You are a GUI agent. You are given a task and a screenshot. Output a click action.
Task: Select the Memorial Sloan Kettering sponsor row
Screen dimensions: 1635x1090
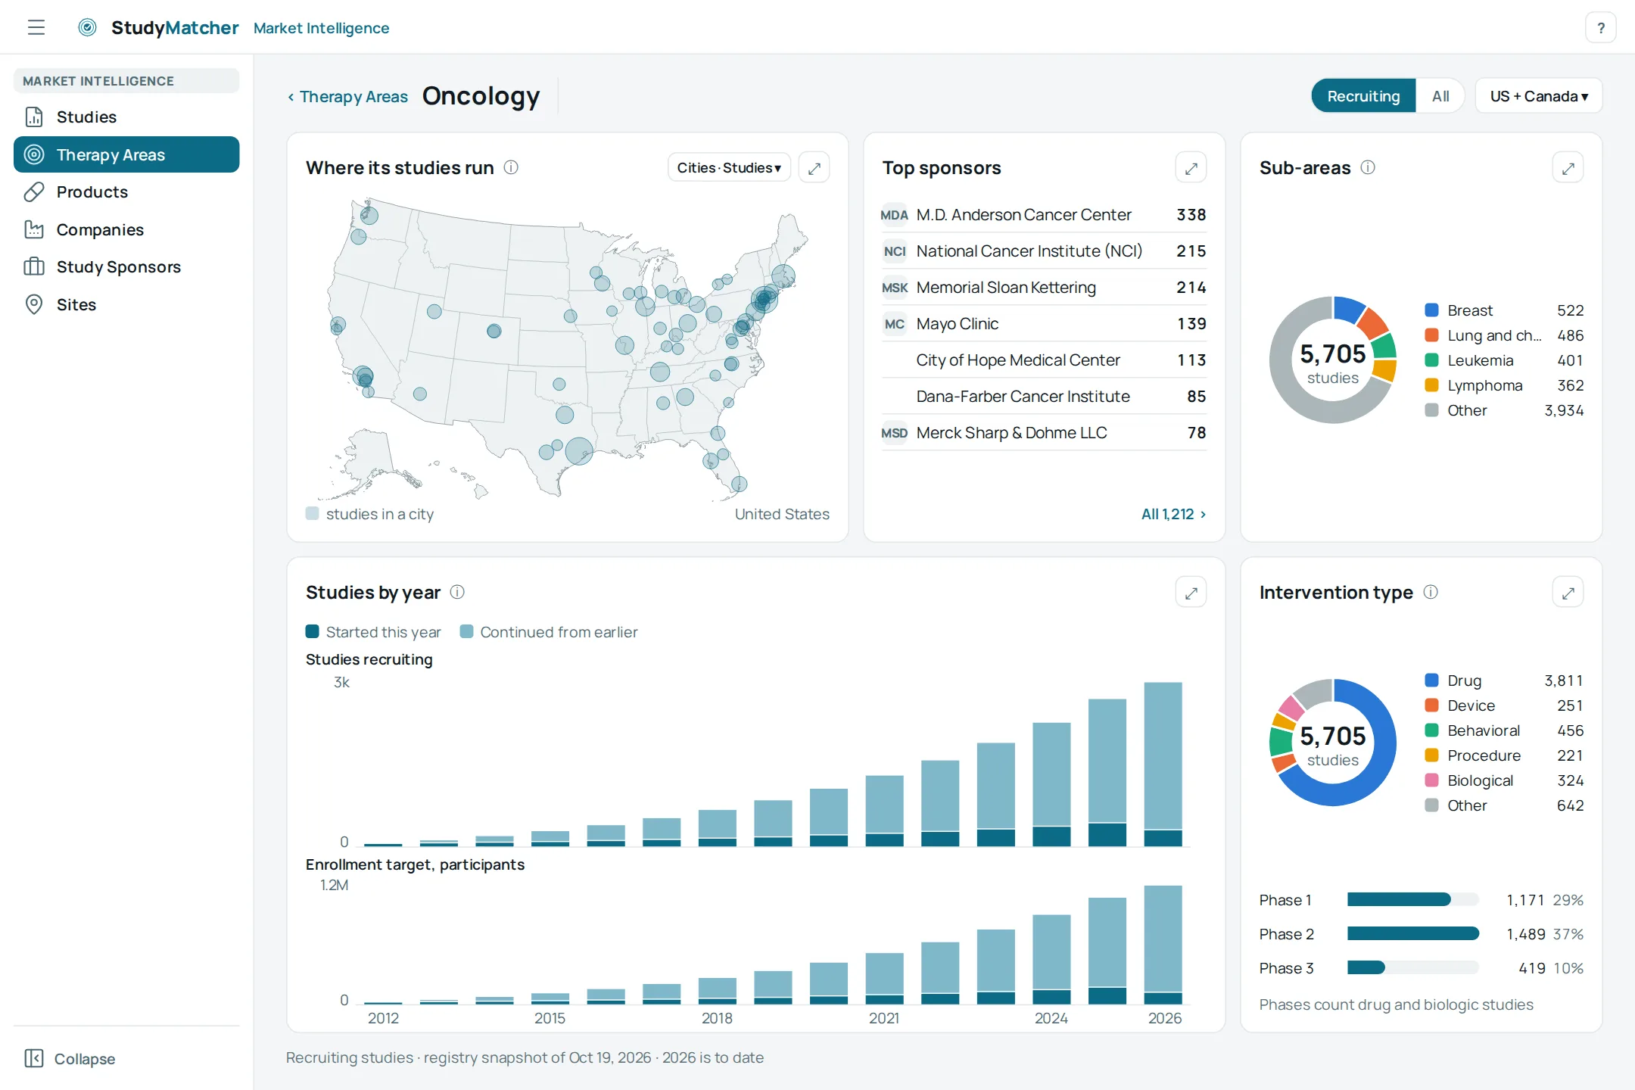[x=1044, y=288]
